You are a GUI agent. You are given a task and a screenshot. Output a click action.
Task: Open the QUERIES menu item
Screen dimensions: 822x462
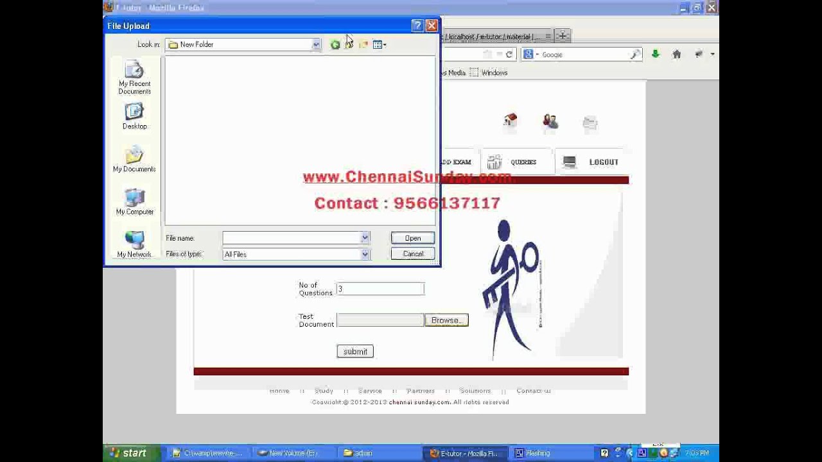pos(518,162)
